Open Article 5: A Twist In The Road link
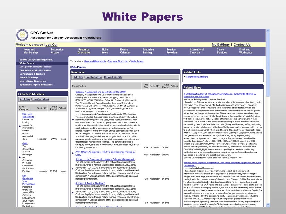286x214 pixels. pyautogui.click(x=90, y=183)
